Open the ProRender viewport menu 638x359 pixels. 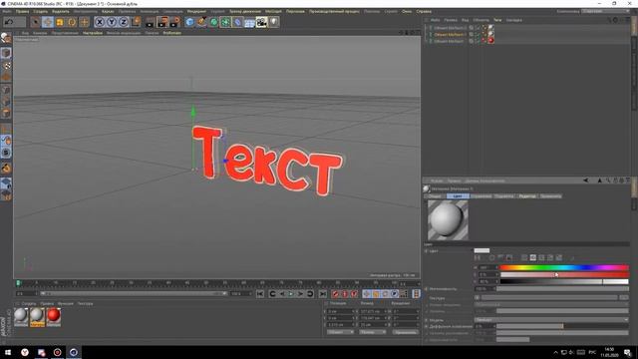pos(172,33)
